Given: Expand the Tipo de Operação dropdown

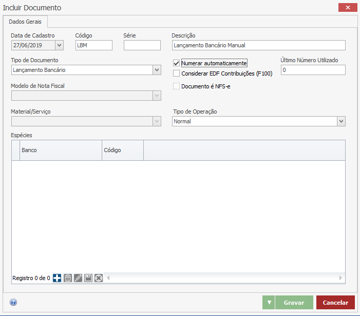Looking at the screenshot, I should 341,121.
